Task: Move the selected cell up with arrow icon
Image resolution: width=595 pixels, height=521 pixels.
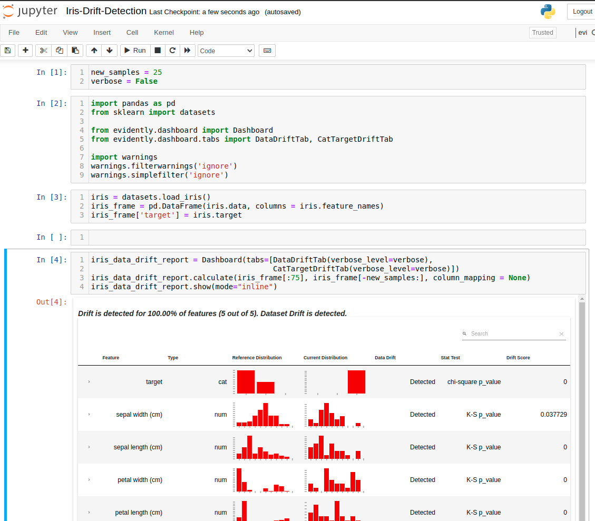Action: click(93, 51)
